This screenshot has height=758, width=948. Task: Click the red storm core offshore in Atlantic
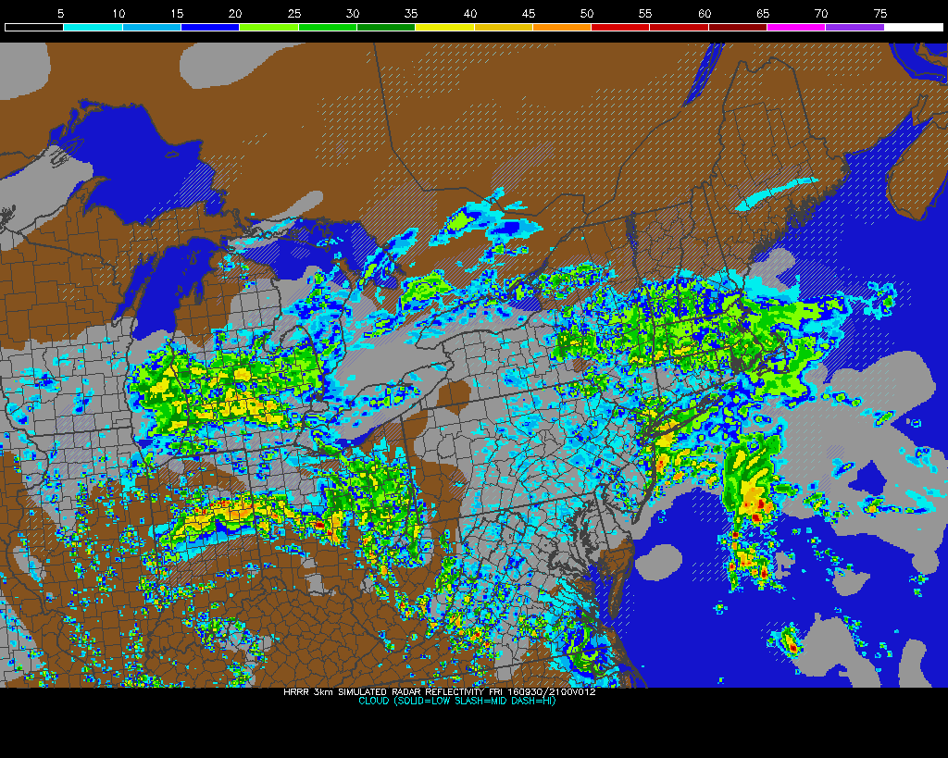pos(761,504)
